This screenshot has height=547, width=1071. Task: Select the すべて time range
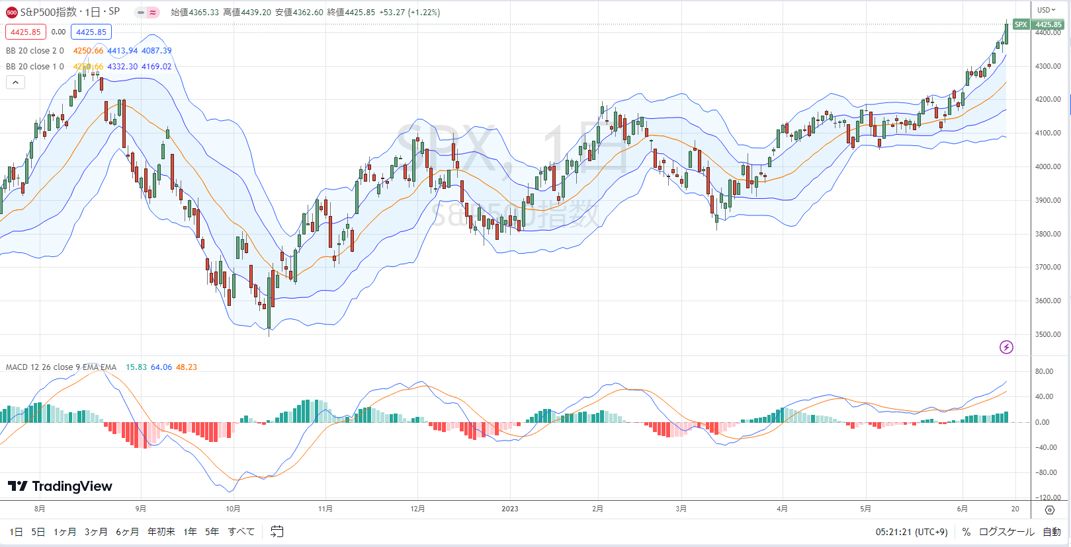tap(241, 532)
